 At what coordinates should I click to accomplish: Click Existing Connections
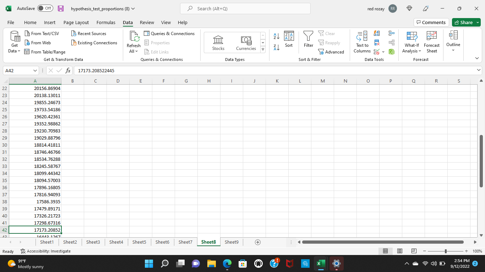(x=94, y=42)
